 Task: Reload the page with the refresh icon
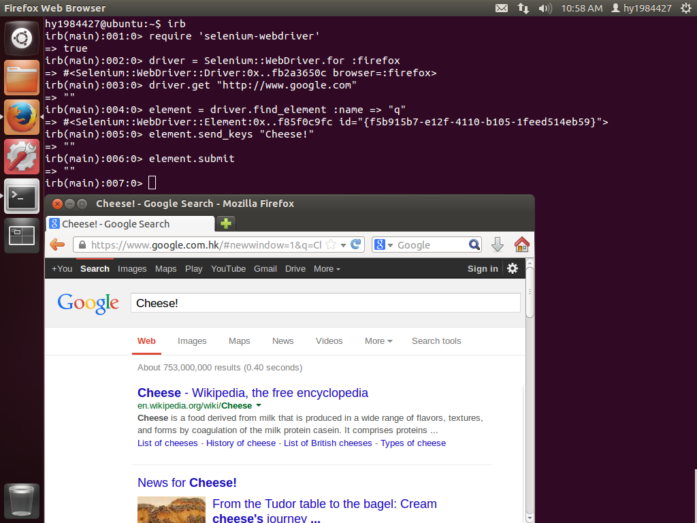[355, 244]
